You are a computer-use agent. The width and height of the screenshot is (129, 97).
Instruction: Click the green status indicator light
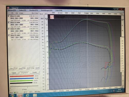pos(14,93)
